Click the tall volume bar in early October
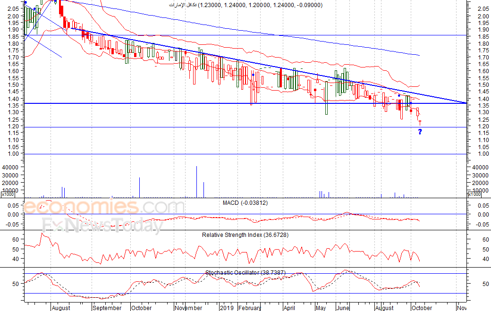Screen dimensions: 491x311 click(139, 188)
